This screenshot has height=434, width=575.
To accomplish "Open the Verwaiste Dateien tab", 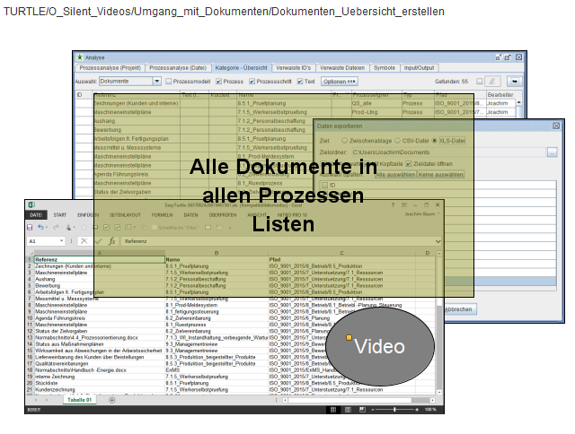I will pos(342,67).
